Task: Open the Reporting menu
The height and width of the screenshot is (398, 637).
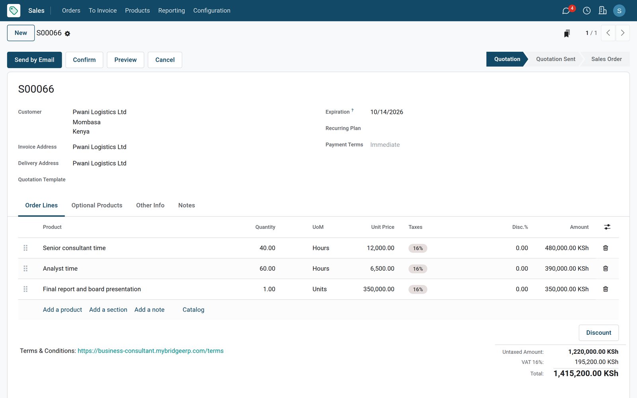Action: 172,10
